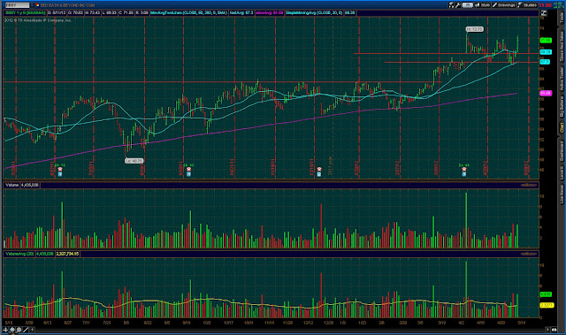Image resolution: width=566 pixels, height=335 pixels.
Task: Click the zoom in magnifier icon
Action: 11,330
